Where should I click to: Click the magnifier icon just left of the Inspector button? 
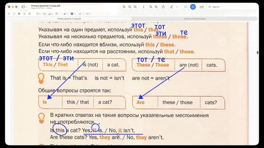point(135,7)
